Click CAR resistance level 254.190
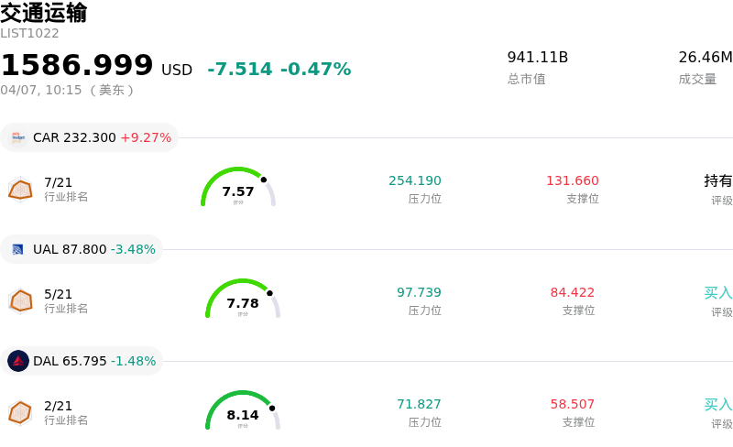Viewport: 733px width, 447px height. [x=415, y=180]
